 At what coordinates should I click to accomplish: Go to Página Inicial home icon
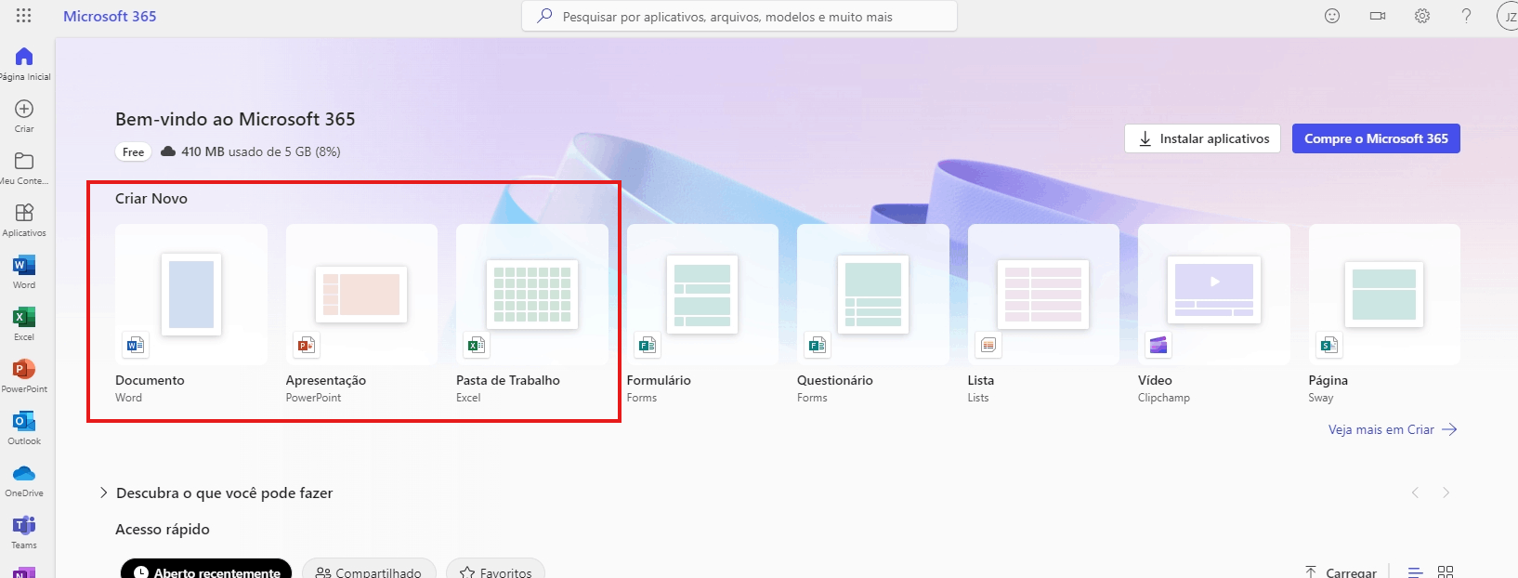[x=24, y=57]
